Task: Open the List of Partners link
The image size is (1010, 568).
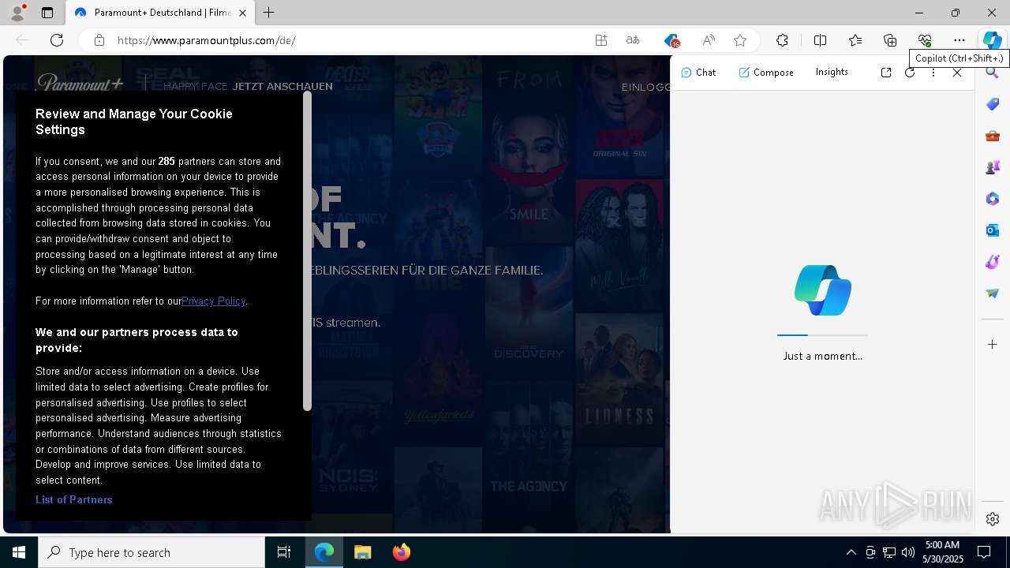Action: 74,499
